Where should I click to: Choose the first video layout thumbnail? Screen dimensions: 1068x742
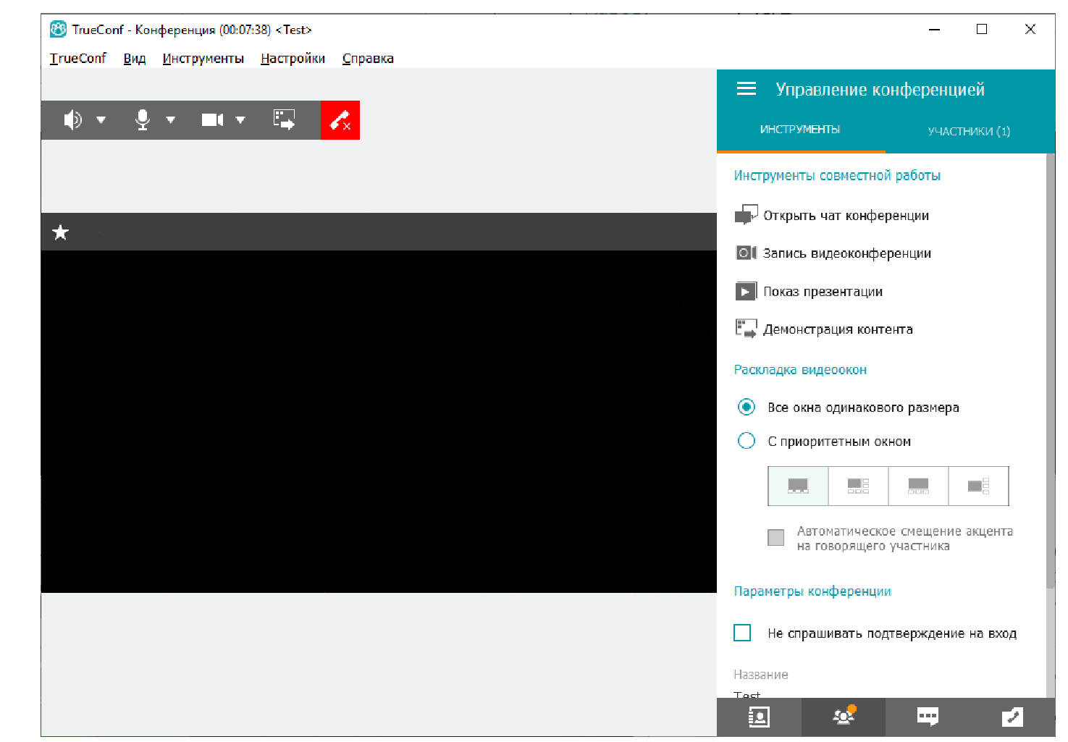[x=798, y=486]
